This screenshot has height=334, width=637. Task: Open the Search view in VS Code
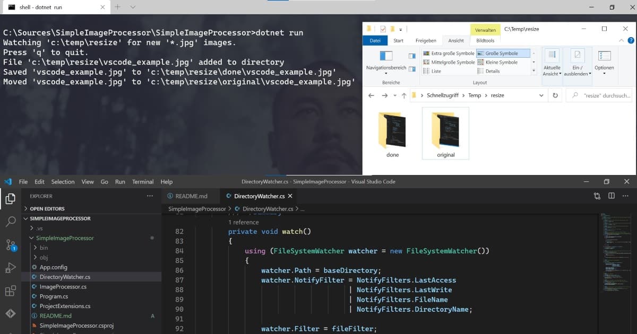tap(10, 222)
